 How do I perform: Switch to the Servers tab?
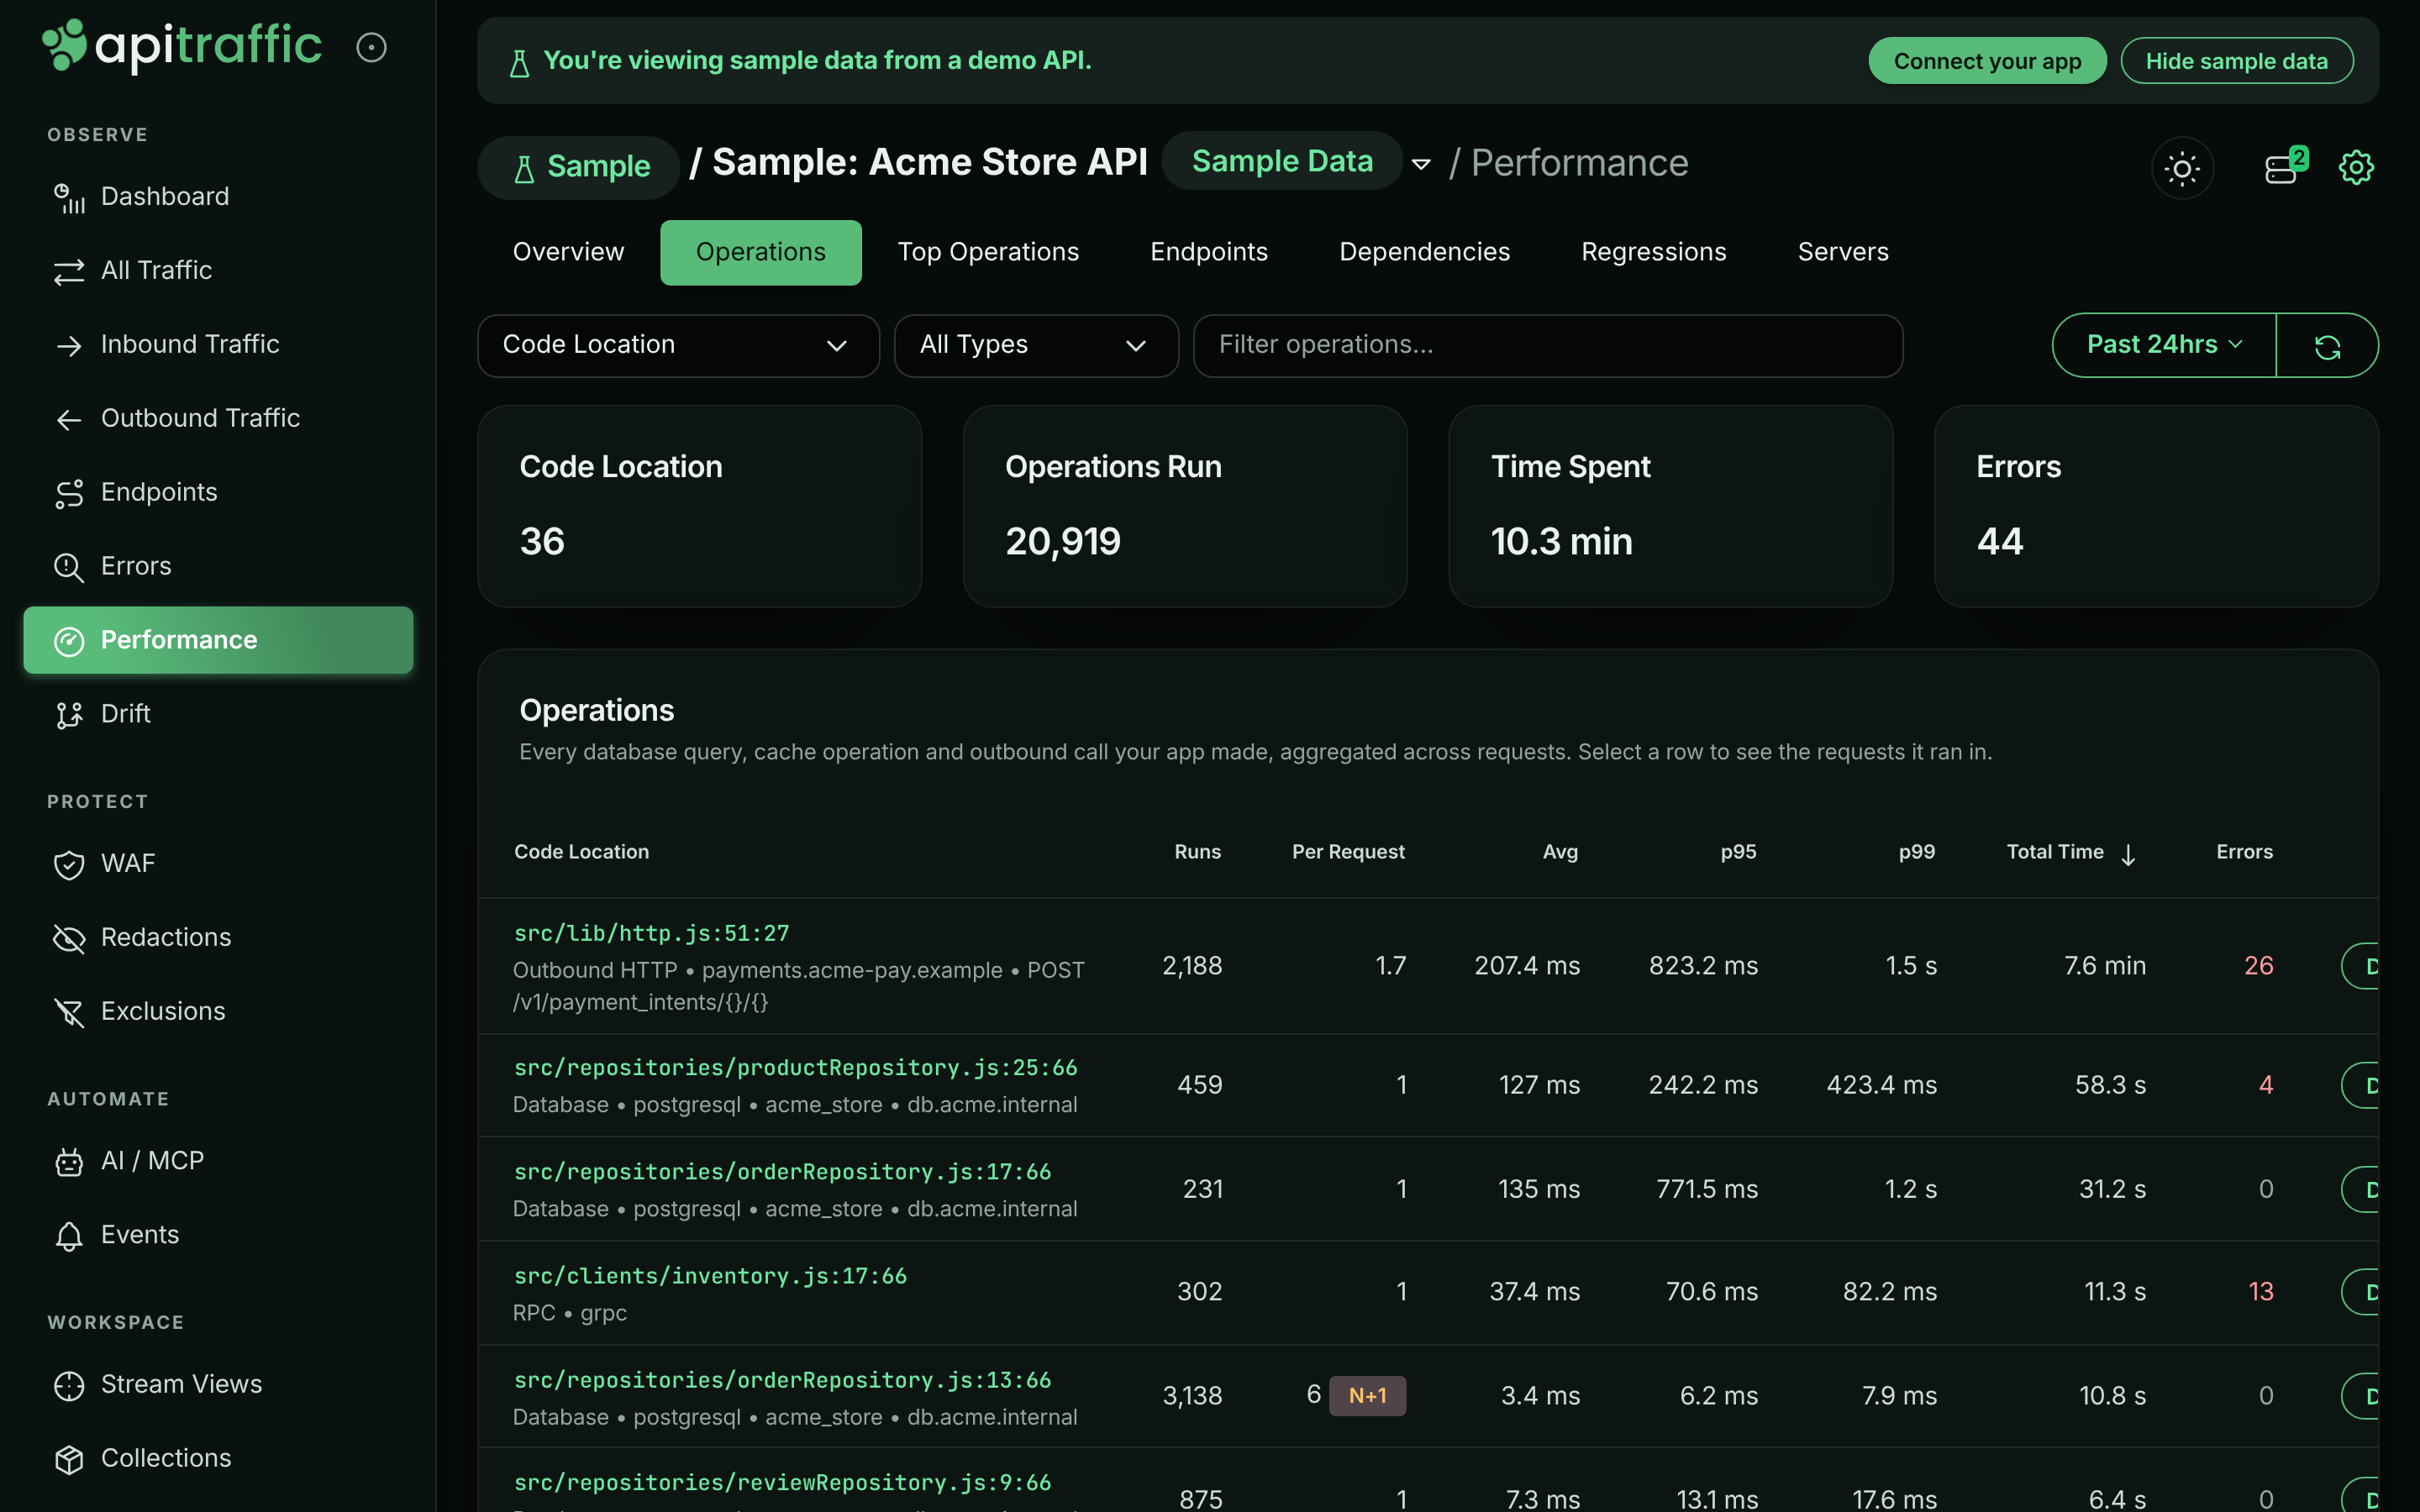point(1842,252)
